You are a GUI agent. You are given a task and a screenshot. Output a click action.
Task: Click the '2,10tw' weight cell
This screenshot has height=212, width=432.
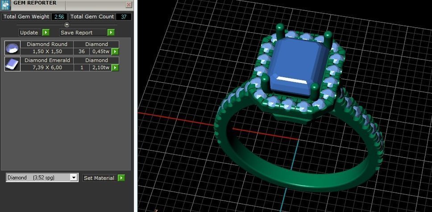[x=101, y=67]
